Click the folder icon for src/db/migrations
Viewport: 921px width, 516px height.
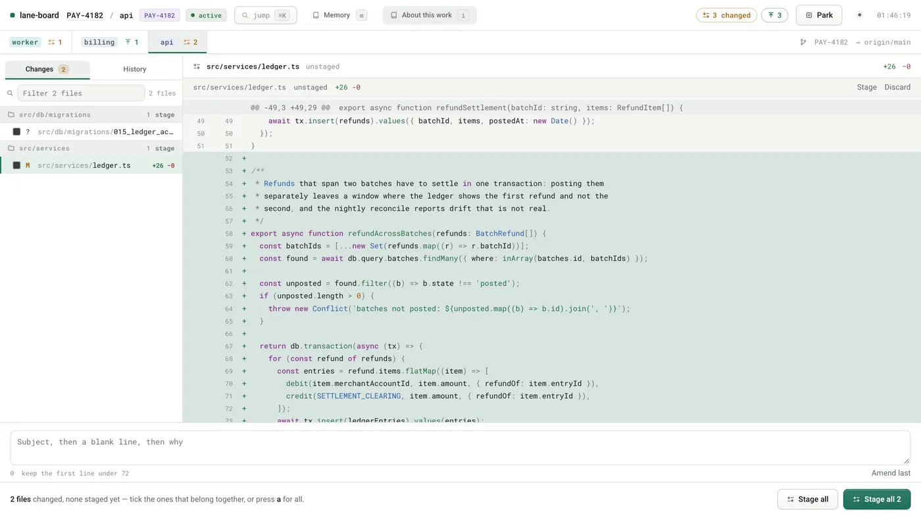11,115
